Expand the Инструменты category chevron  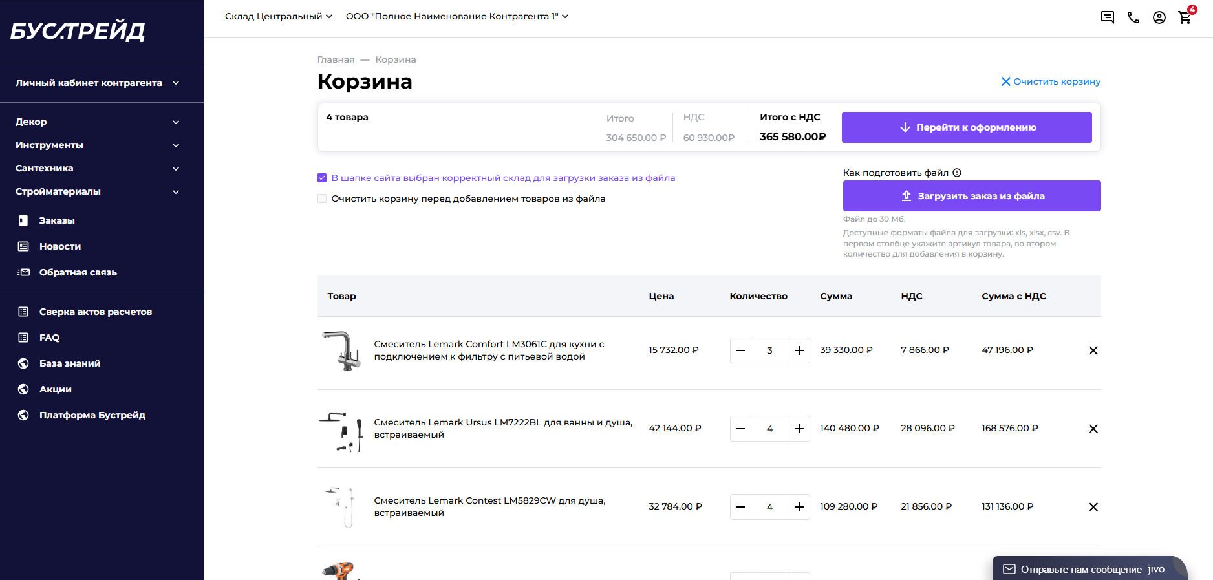(x=176, y=145)
